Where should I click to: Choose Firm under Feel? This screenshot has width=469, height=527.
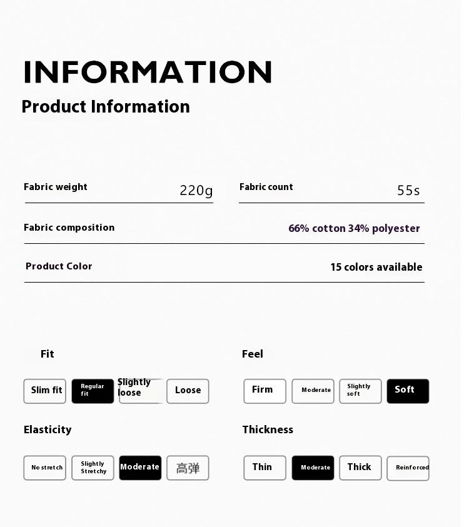tap(265, 391)
